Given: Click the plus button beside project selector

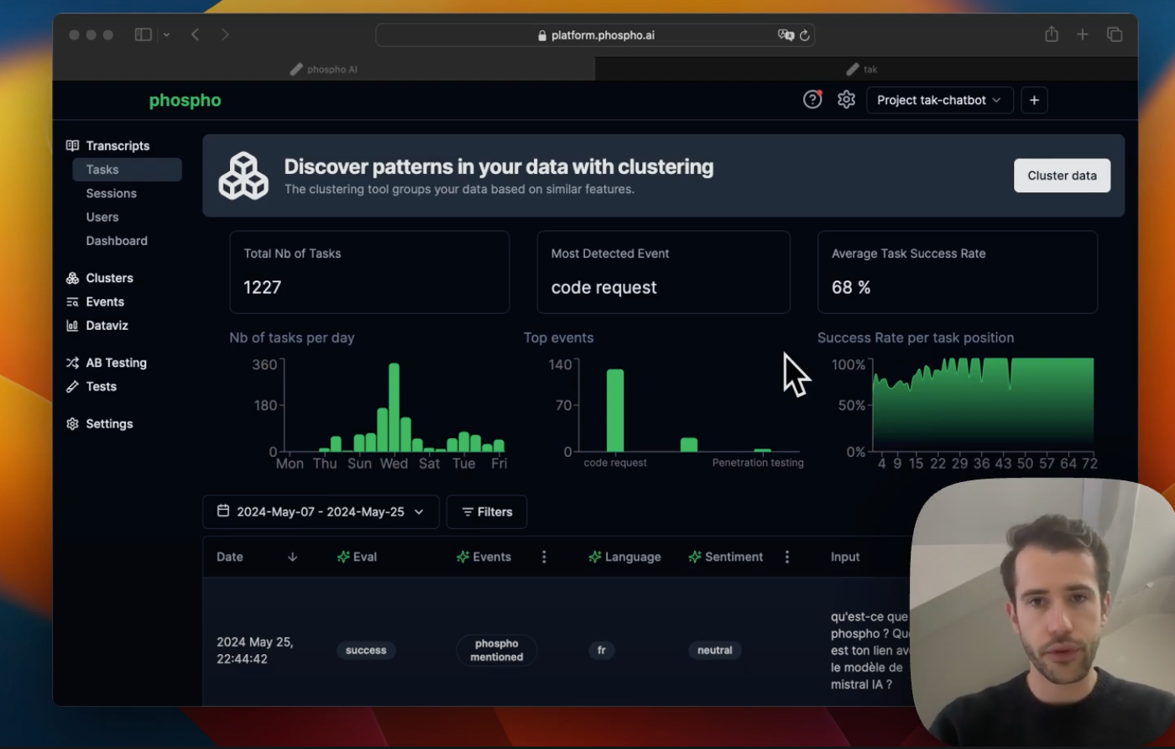Looking at the screenshot, I should [x=1034, y=100].
